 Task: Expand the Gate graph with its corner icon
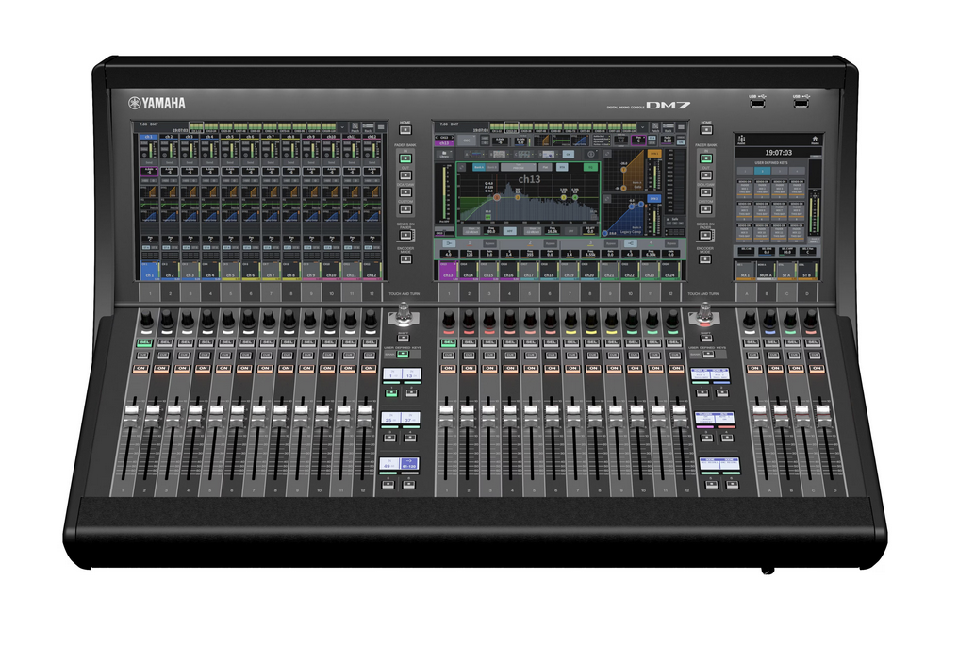607,154
